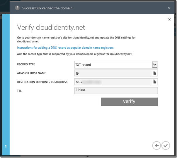Select the alias or host name field
The image size is (177, 158).
coord(113,73)
